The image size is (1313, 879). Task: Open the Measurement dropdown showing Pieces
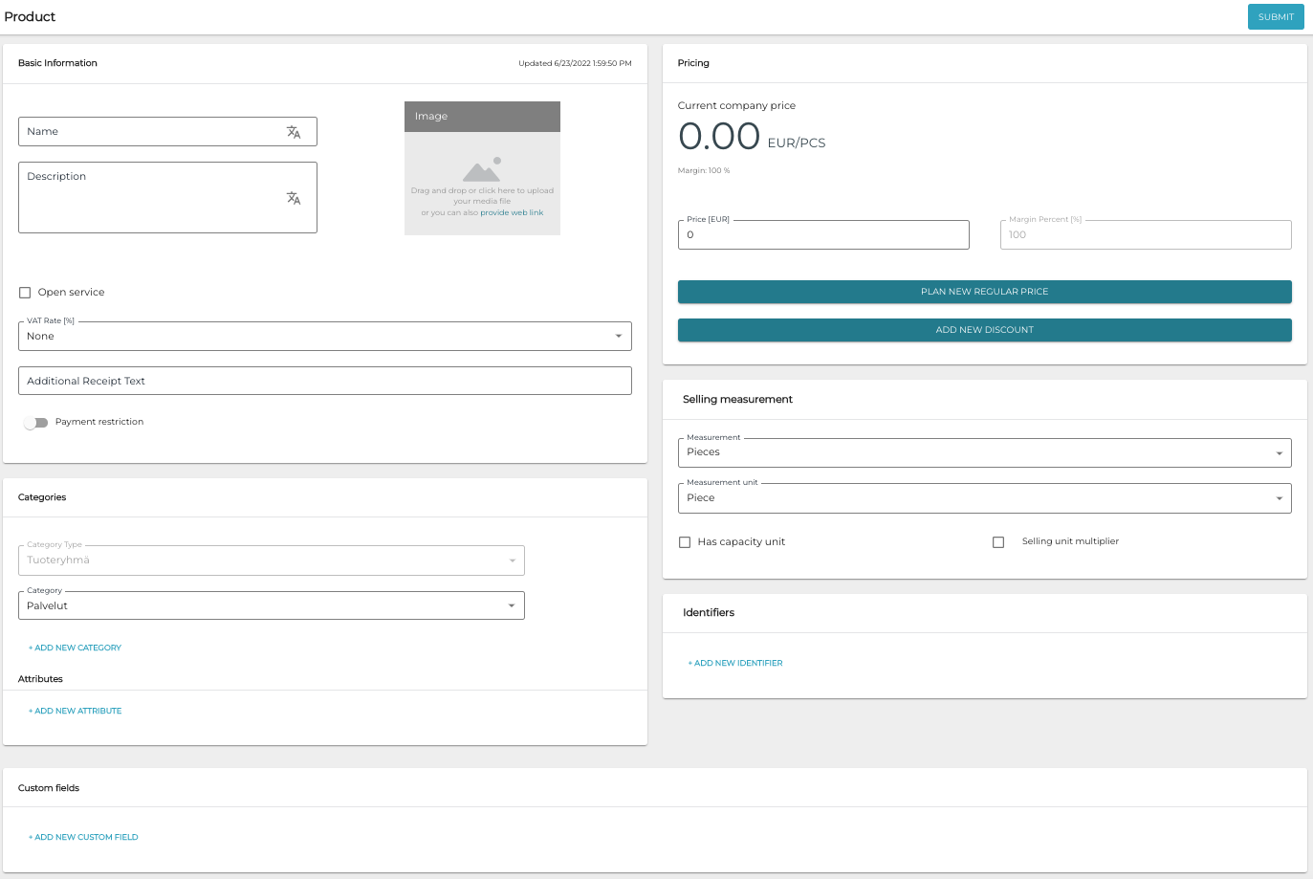click(x=1280, y=452)
